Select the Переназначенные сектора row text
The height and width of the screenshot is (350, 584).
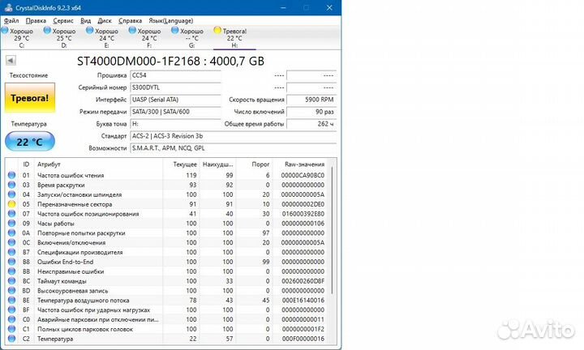pyautogui.click(x=75, y=204)
